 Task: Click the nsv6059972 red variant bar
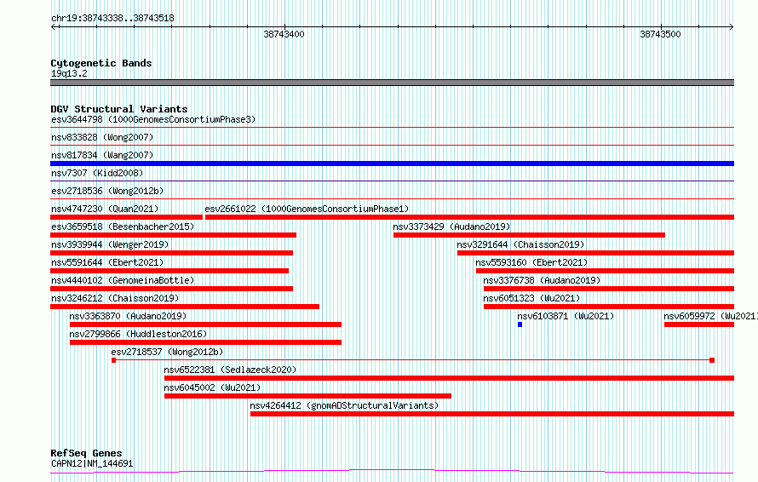pyautogui.click(x=699, y=324)
